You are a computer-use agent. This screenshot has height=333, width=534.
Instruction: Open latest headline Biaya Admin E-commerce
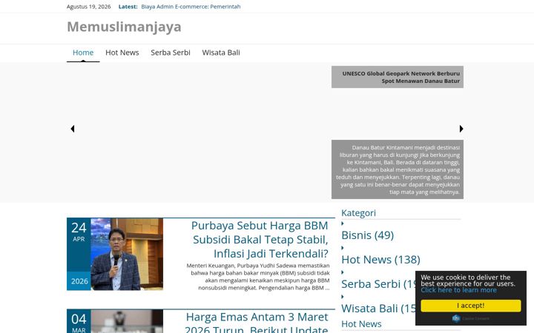(191, 7)
